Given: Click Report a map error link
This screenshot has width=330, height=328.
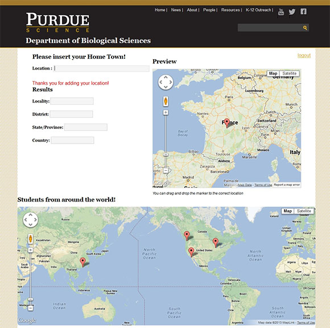Looking at the screenshot, I should [287, 184].
